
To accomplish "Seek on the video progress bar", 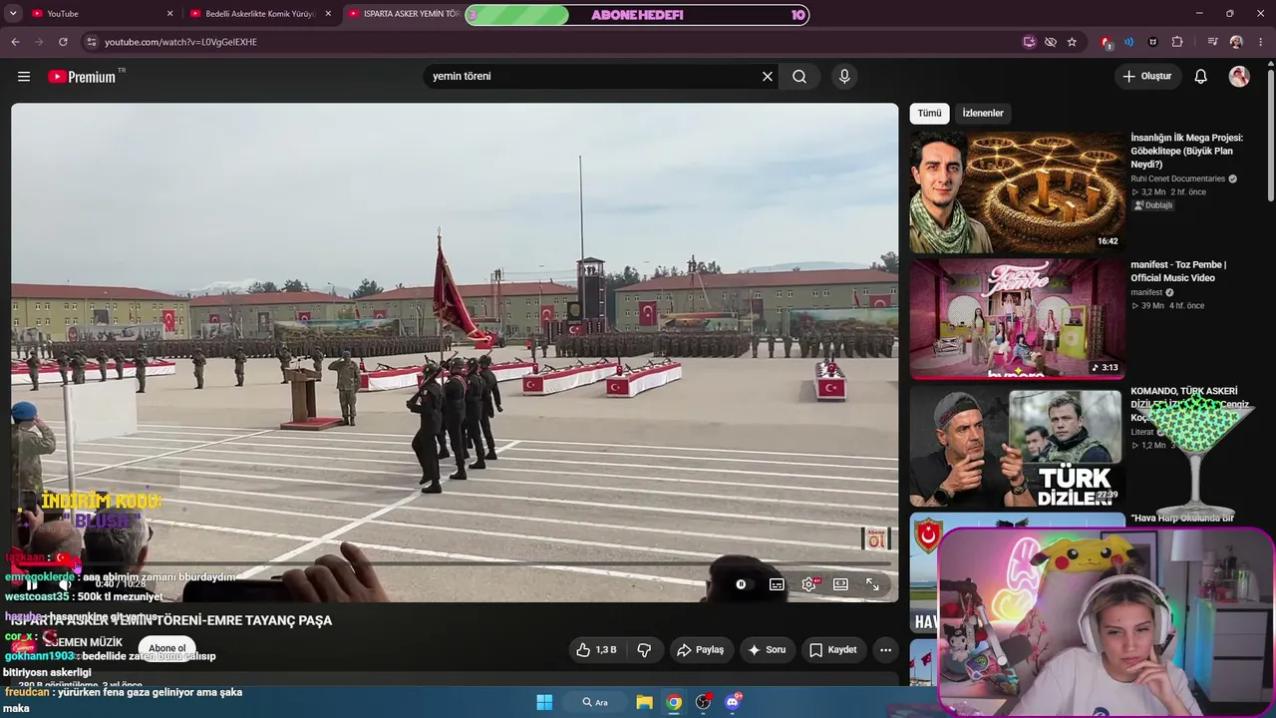I will point(455,564).
